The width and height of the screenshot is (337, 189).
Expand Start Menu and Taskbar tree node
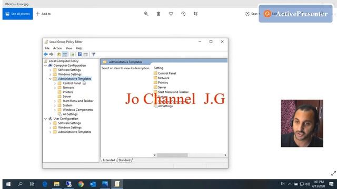(55, 101)
